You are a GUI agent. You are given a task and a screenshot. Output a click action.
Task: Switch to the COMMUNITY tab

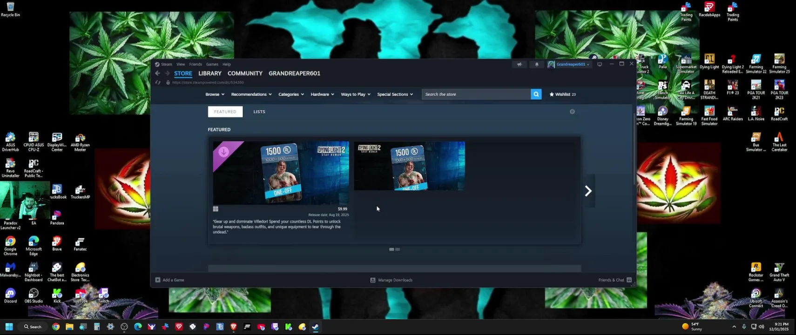tap(245, 73)
